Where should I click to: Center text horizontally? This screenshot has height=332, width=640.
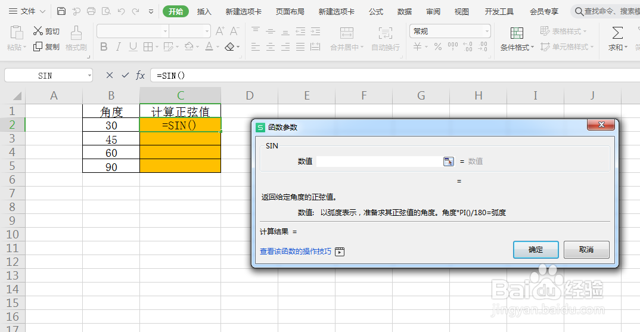click(x=270, y=47)
